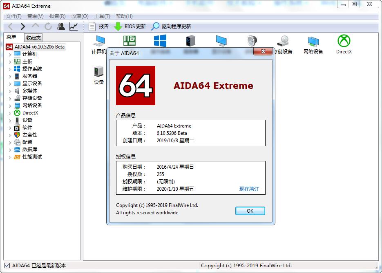Expand the 存储设备 tree node arrow
The height and width of the screenshot is (273, 382).
coord(10,99)
